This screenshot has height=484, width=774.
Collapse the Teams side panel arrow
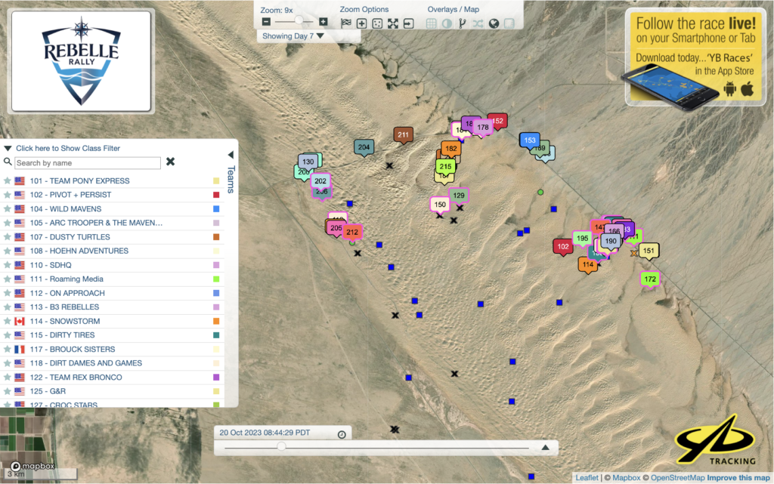tap(231, 154)
